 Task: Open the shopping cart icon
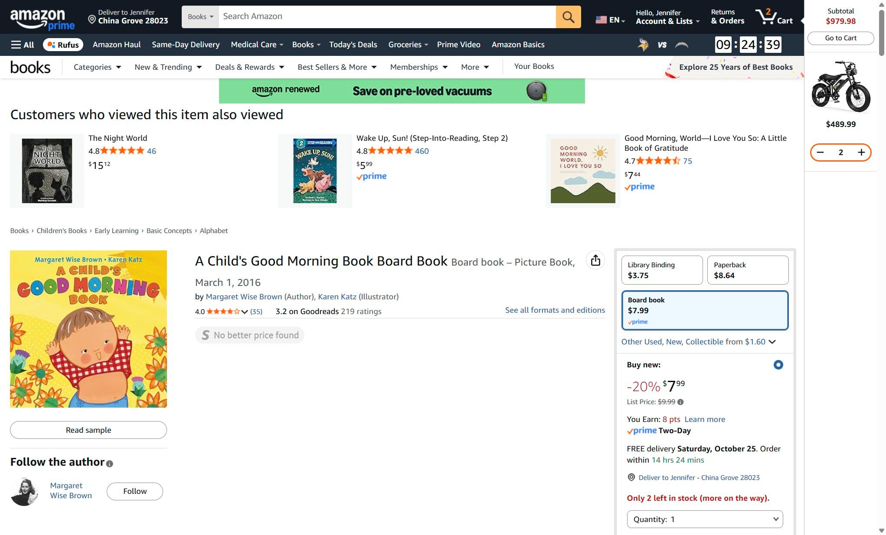tap(775, 17)
